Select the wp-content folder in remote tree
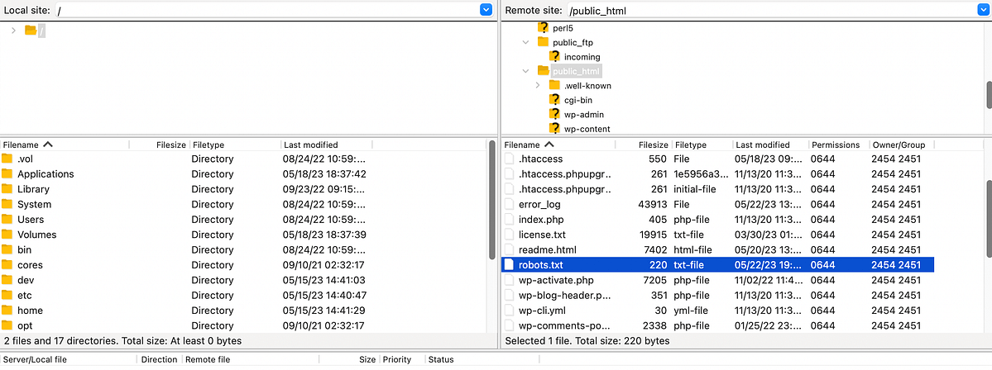Image resolution: width=992 pixels, height=370 pixels. 587,129
